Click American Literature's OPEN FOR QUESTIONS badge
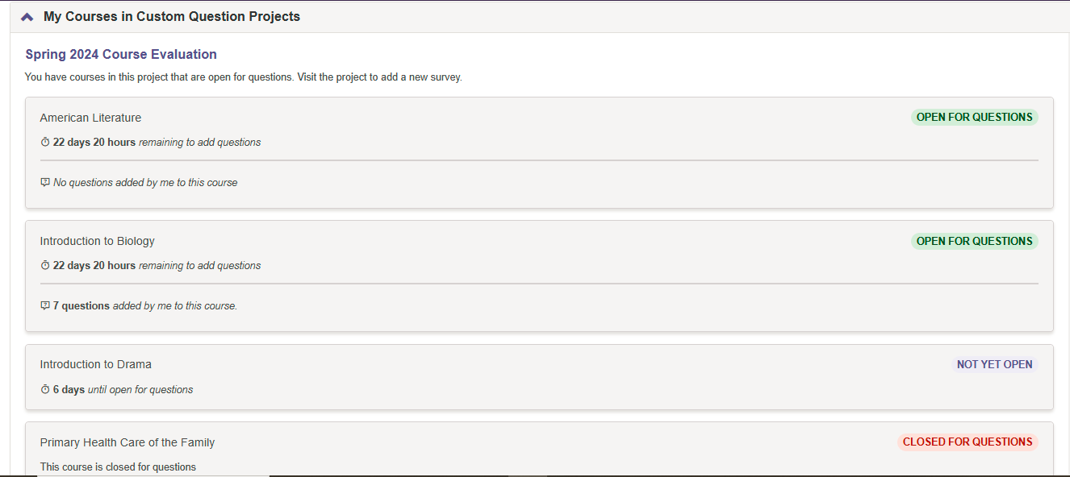Image resolution: width=1070 pixels, height=477 pixels. click(974, 118)
